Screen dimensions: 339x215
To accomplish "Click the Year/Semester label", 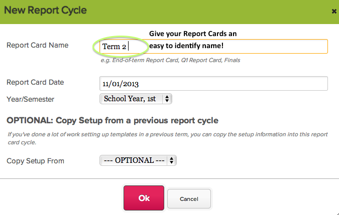I will click(x=30, y=99).
